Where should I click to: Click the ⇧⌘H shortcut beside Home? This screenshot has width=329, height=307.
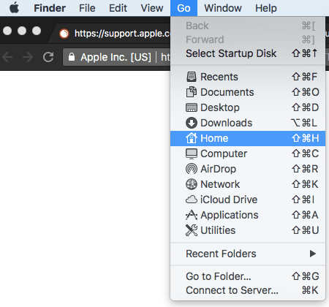[305, 138]
